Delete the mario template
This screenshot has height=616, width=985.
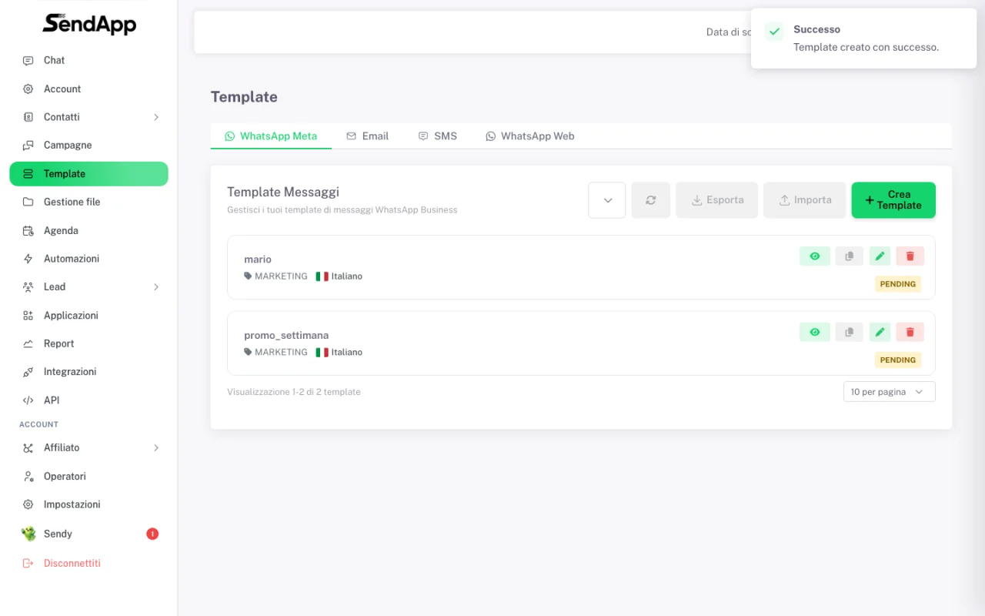tap(910, 256)
